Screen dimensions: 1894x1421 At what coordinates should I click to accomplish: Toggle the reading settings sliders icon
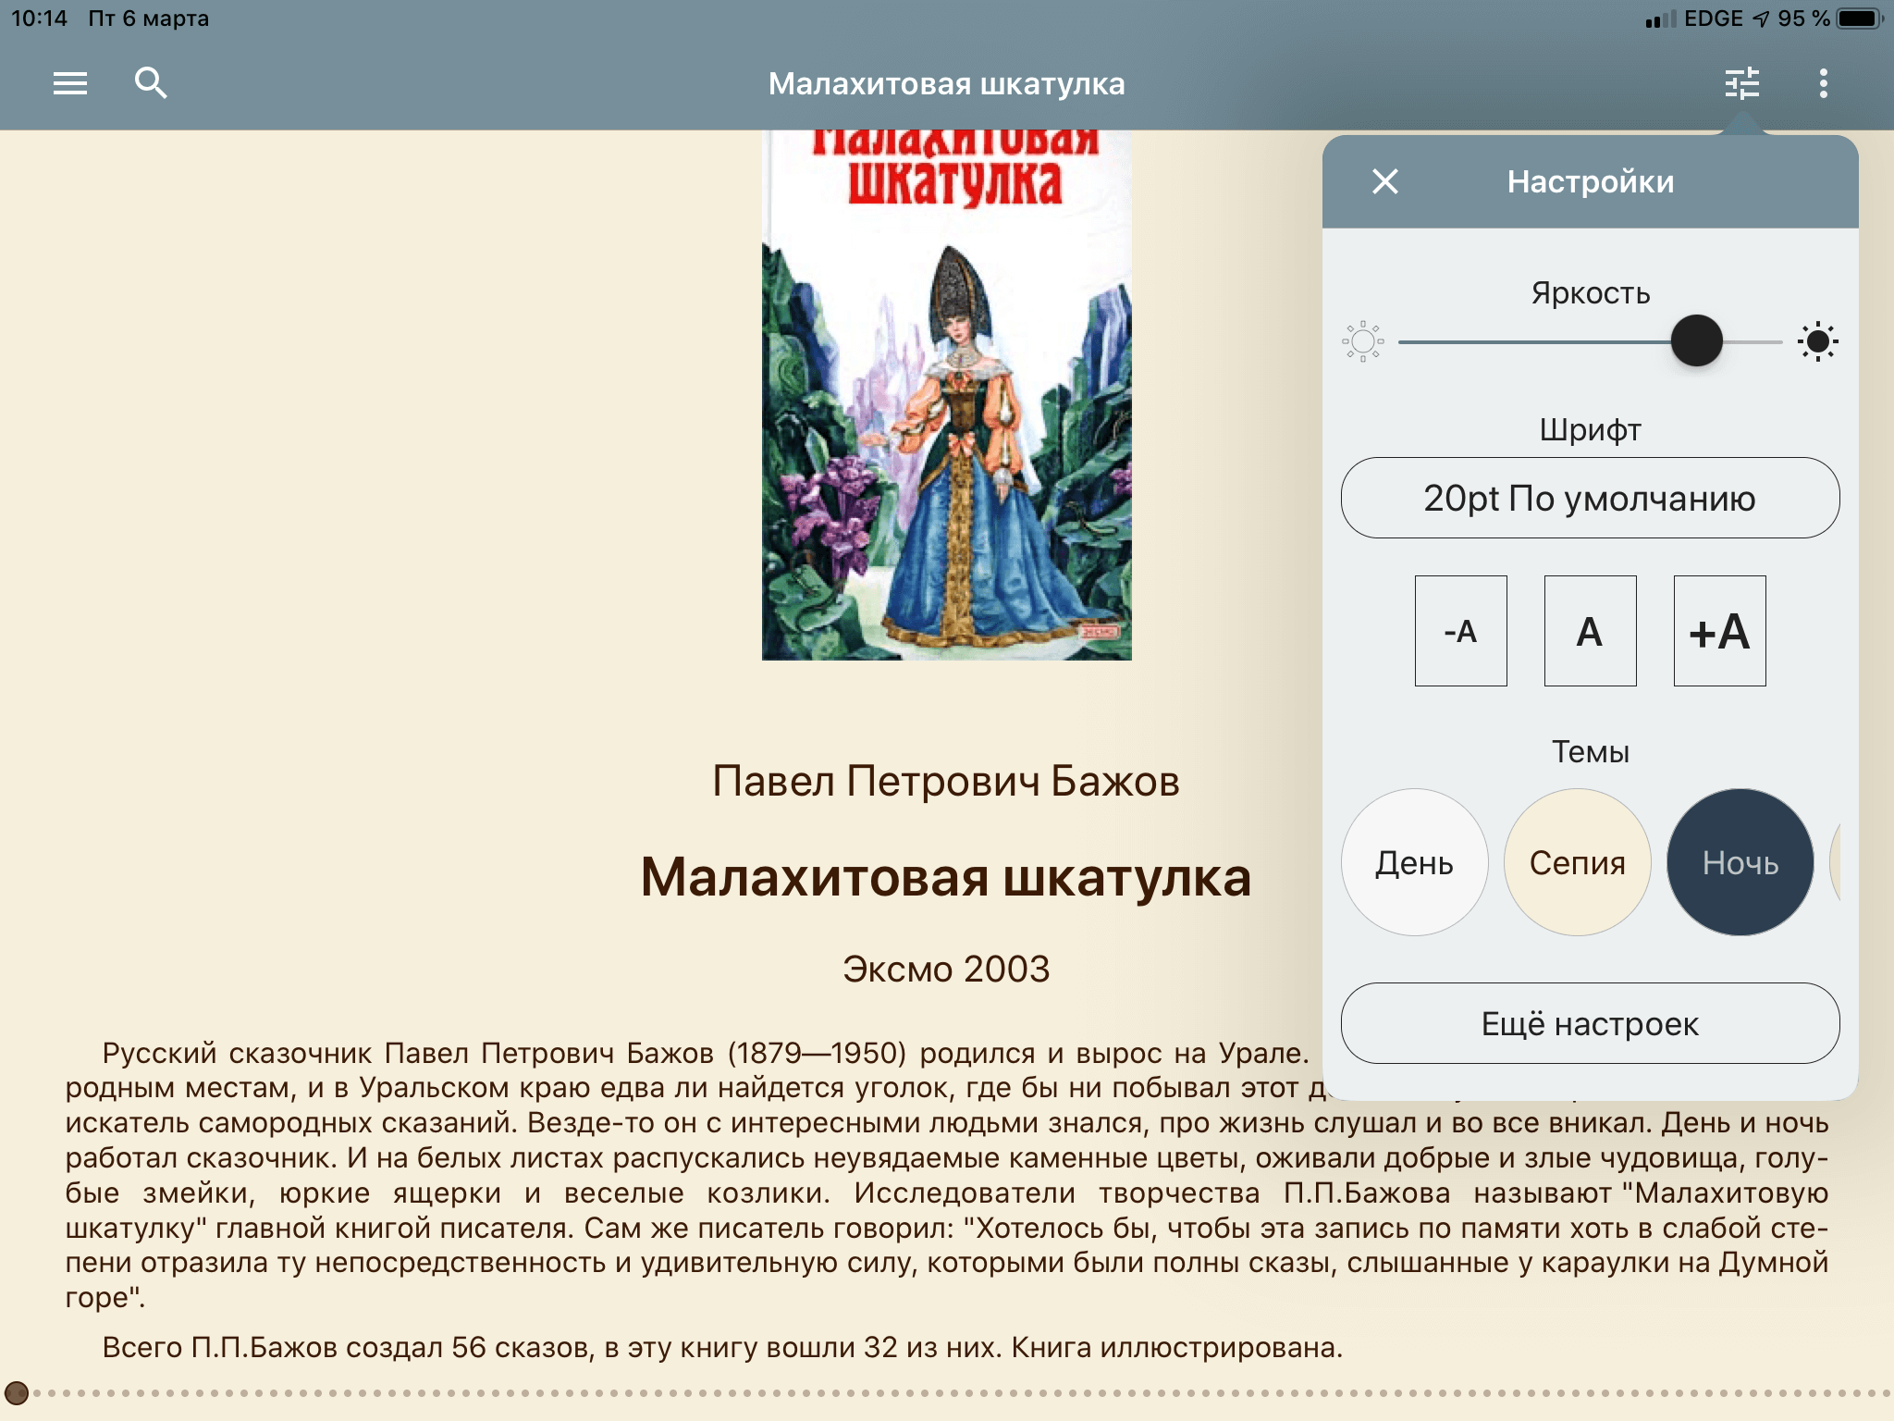click(x=1742, y=83)
